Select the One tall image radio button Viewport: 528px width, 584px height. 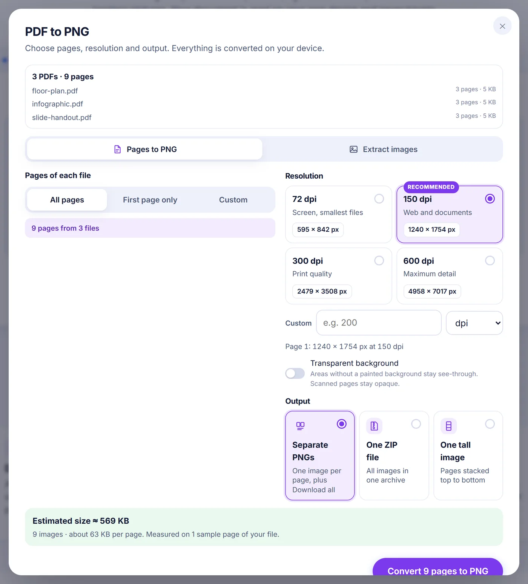[x=490, y=424]
